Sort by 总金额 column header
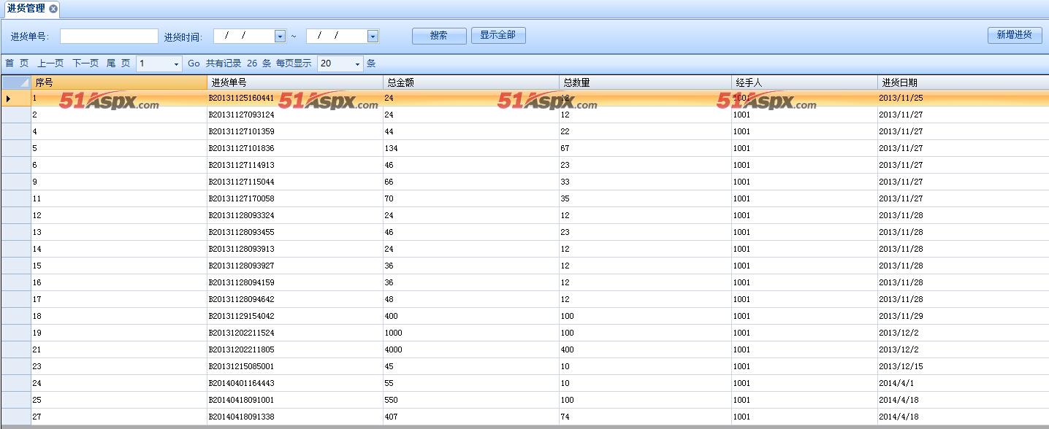This screenshot has width=1049, height=429. click(x=470, y=82)
